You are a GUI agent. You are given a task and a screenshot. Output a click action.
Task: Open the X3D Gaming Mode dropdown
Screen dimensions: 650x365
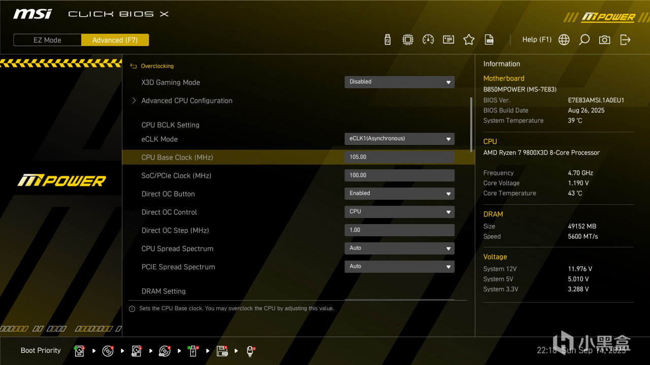399,82
